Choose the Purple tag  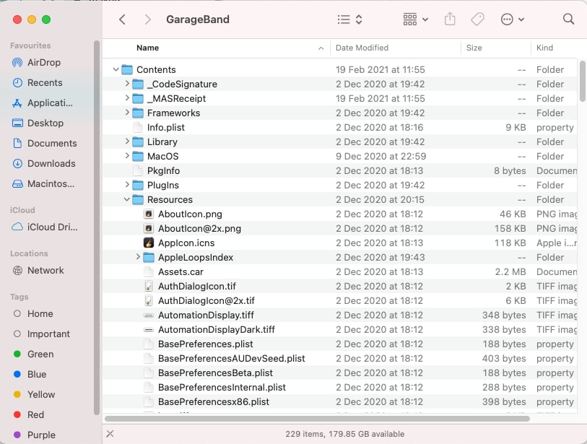[x=34, y=435]
